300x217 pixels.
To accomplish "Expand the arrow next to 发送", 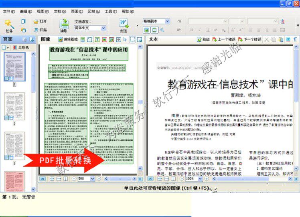I will [x=138, y=26].
